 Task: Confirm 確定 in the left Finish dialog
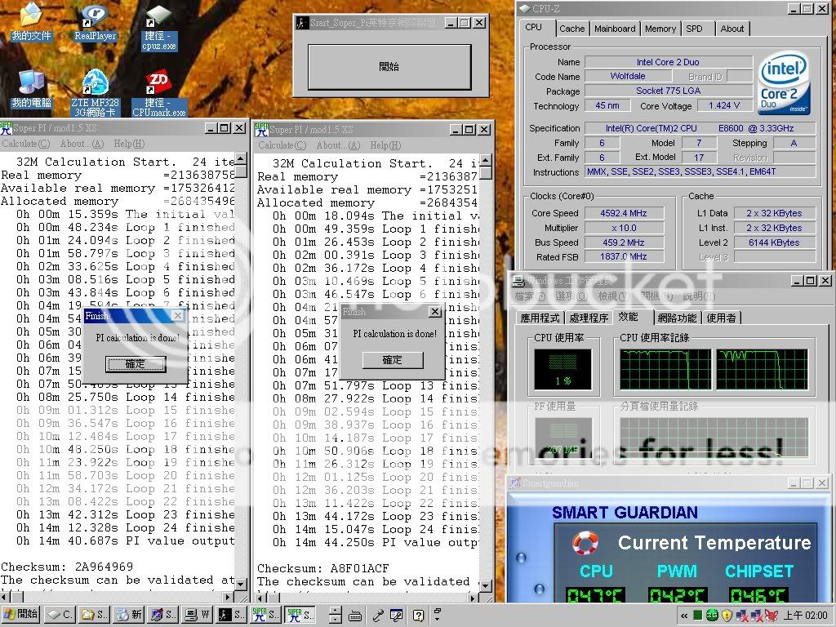coord(136,364)
